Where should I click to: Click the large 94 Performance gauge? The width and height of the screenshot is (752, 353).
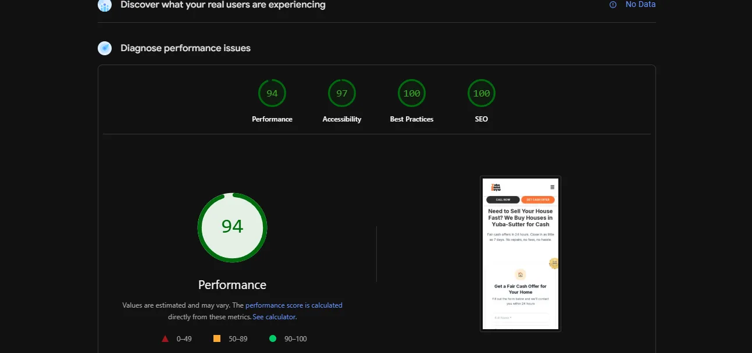tap(232, 227)
